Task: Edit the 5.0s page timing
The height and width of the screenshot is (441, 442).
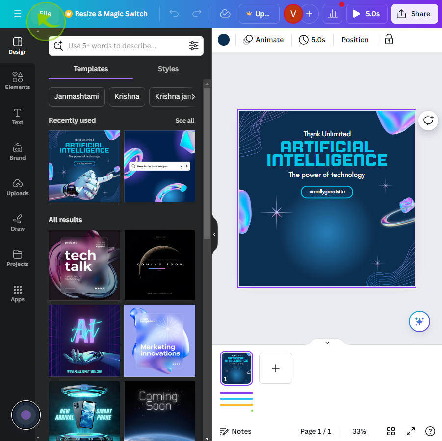Action: click(312, 40)
